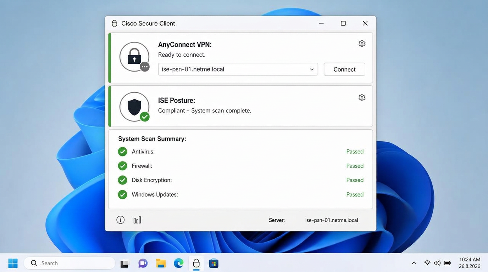Click Cisco Secure Client taskbar icon
The width and height of the screenshot is (488, 272).
tap(196, 263)
